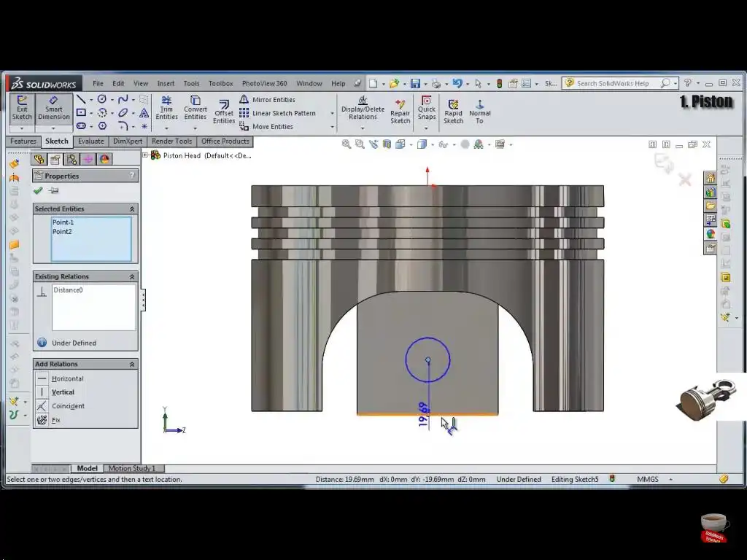This screenshot has width=747, height=560.
Task: Switch to the Features tab
Action: click(23, 141)
